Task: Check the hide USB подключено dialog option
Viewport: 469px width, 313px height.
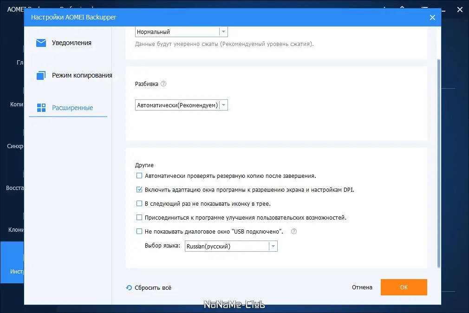Action: [139, 231]
